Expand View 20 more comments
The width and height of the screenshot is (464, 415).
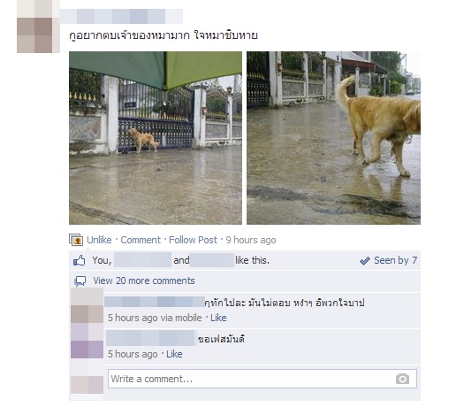[144, 281]
